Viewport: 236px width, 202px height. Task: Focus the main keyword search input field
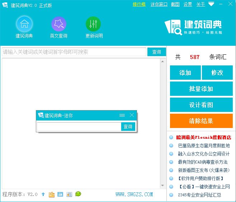pyautogui.click(x=74, y=52)
